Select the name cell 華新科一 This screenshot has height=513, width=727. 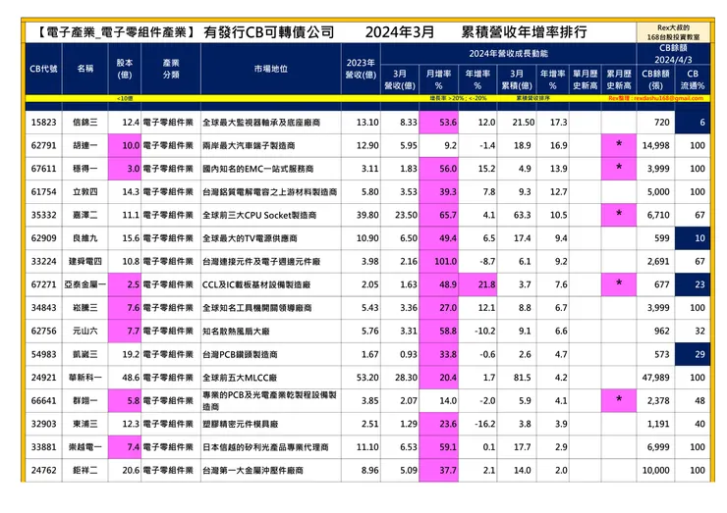pyautogui.click(x=85, y=378)
